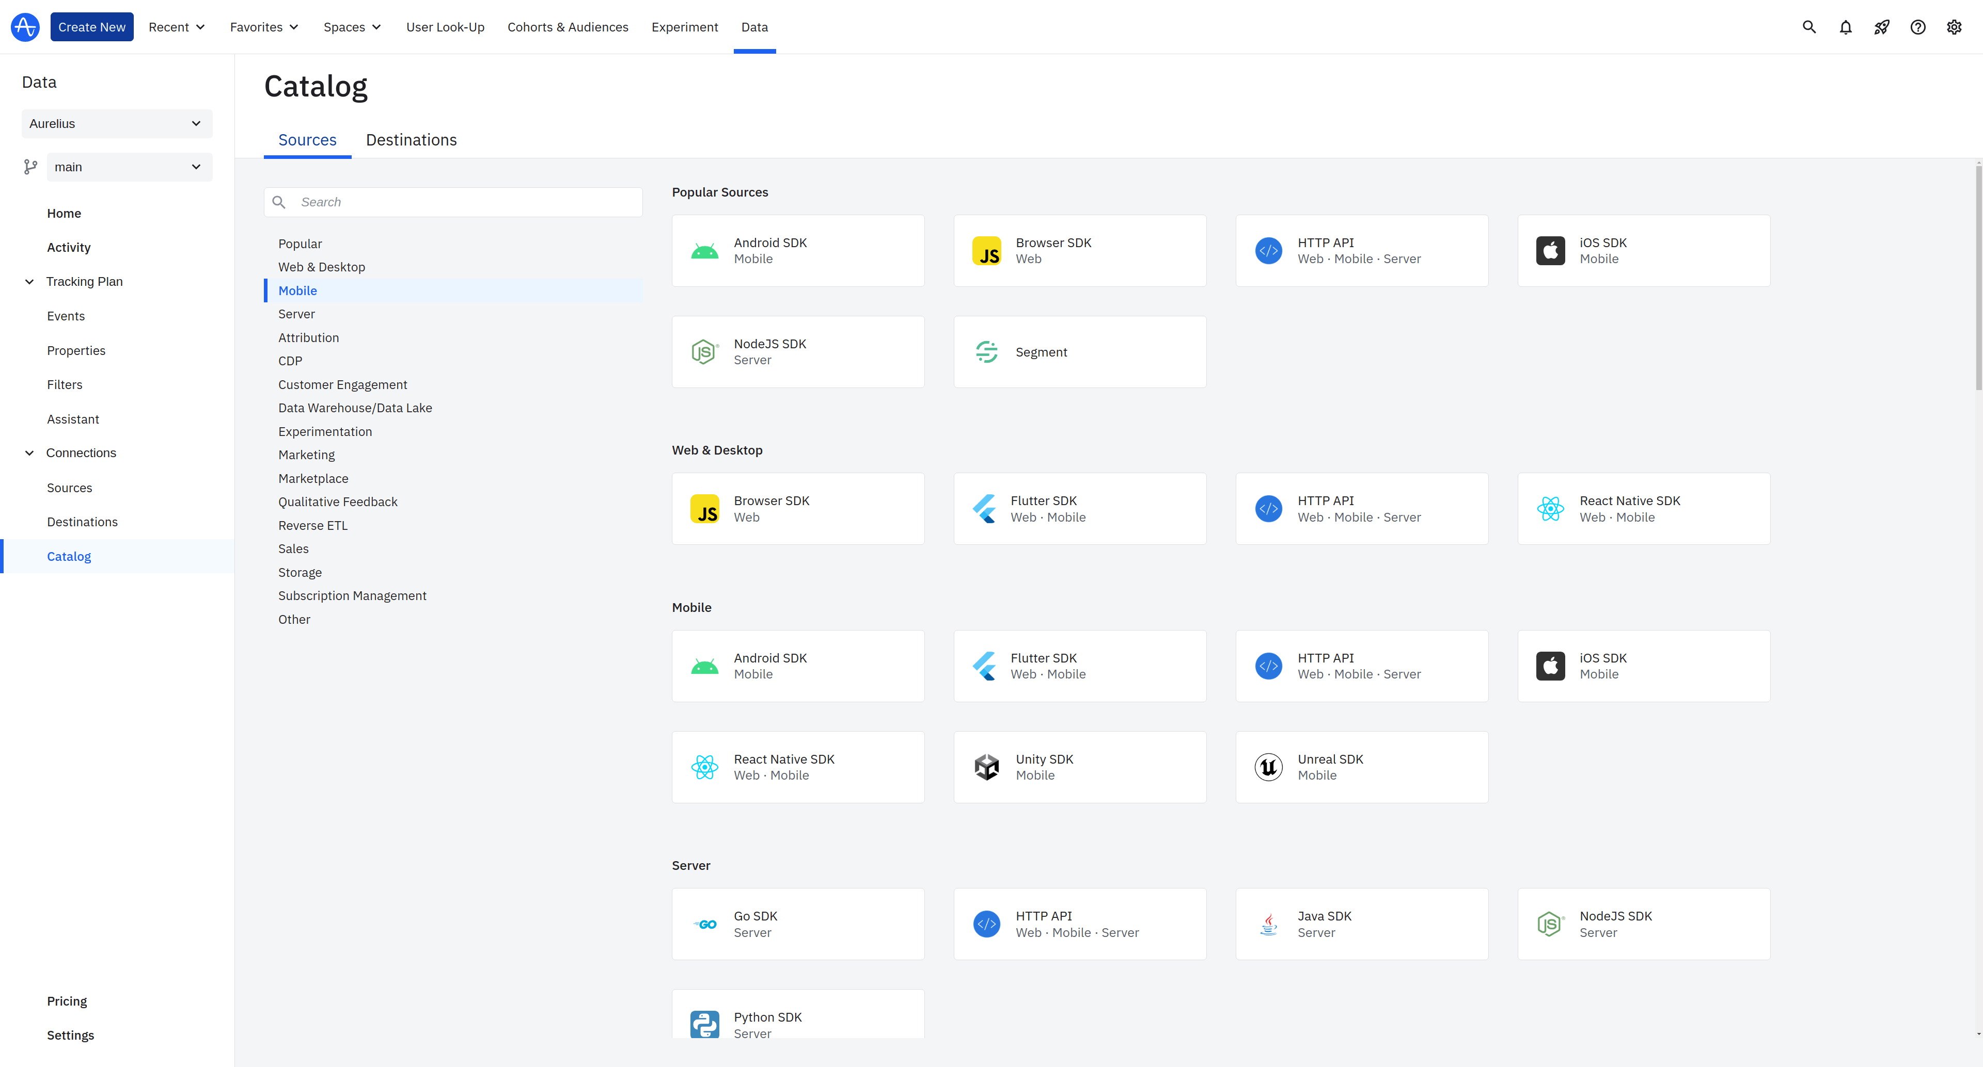This screenshot has height=1067, width=1983.
Task: Click the React icon under Web & Desktop
Action: (x=1550, y=509)
